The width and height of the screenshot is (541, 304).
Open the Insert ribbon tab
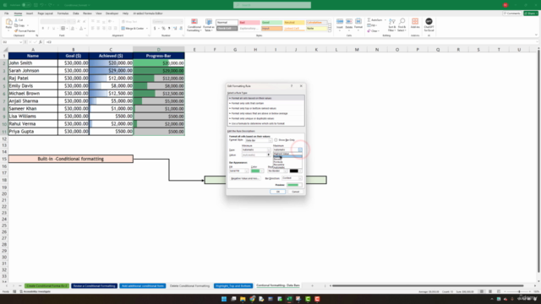pos(30,14)
